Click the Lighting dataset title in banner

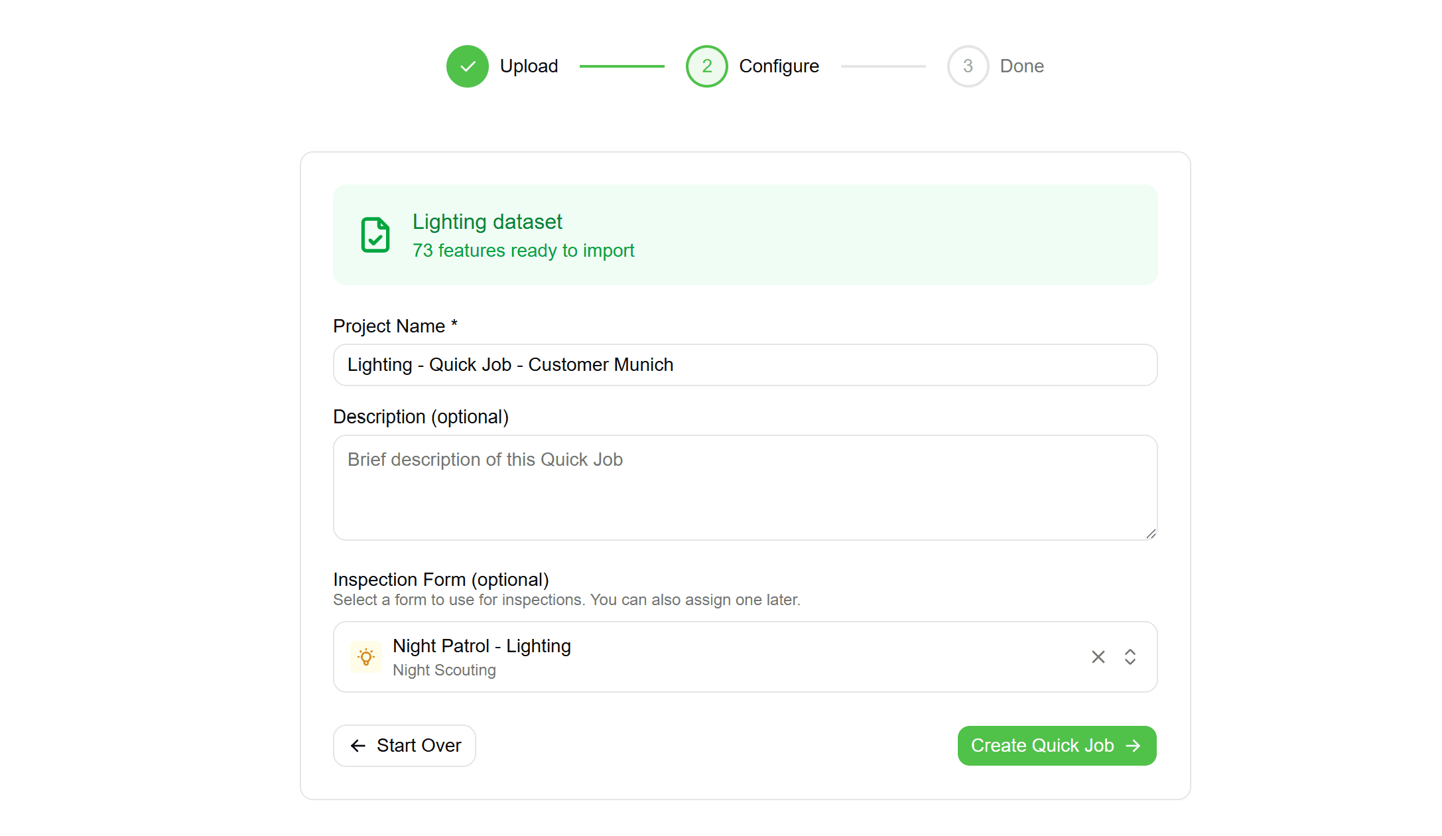click(487, 222)
